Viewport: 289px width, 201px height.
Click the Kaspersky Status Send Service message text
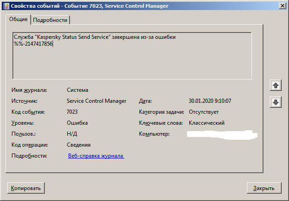(x=95, y=37)
